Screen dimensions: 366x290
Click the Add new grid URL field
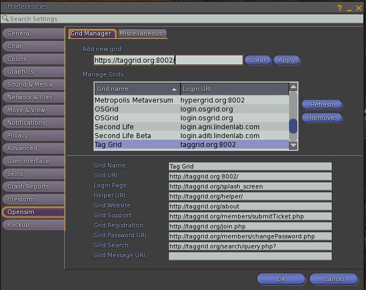coord(168,60)
